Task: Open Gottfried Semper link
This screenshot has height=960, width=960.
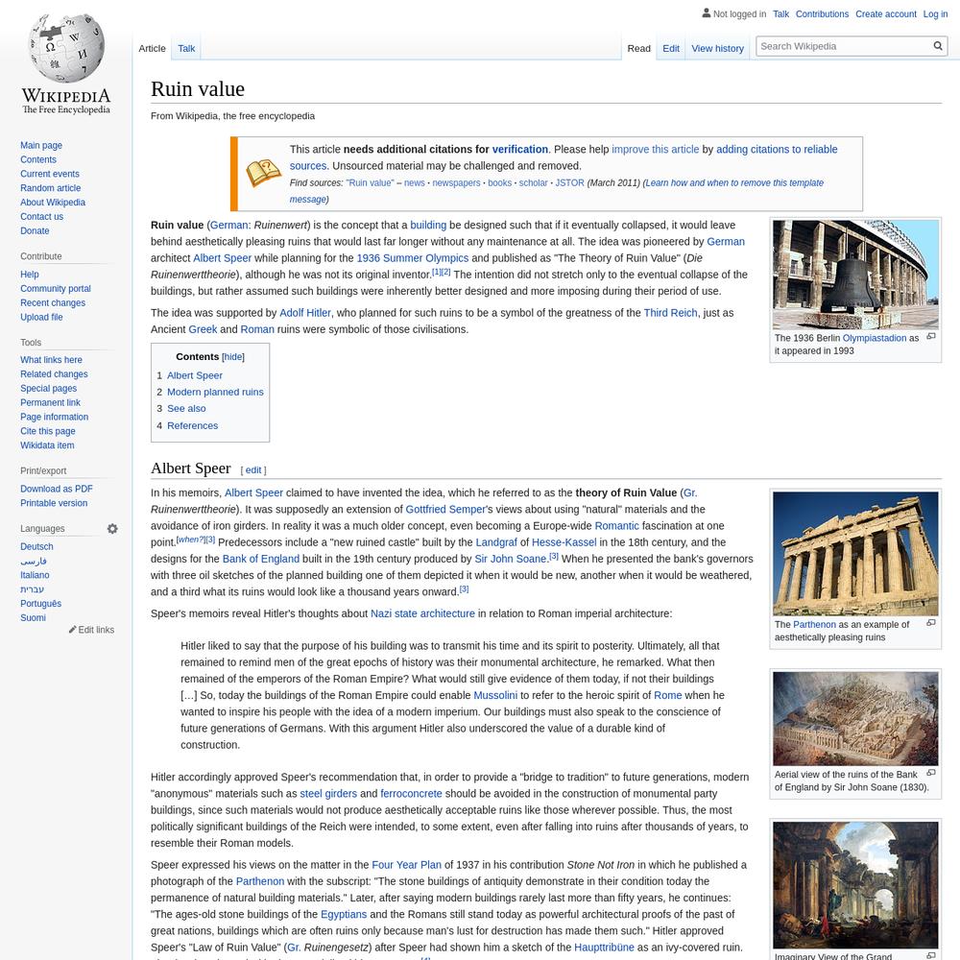Action: point(446,510)
